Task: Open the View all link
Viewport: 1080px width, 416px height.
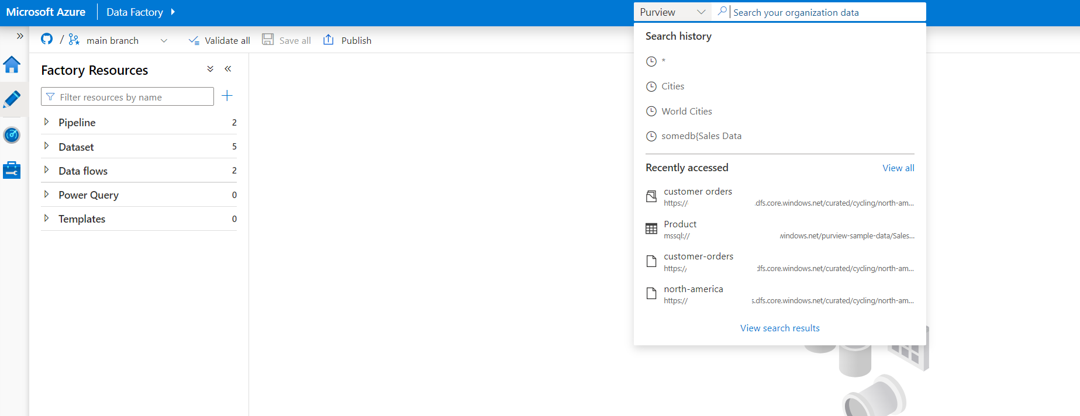Action: coord(898,168)
